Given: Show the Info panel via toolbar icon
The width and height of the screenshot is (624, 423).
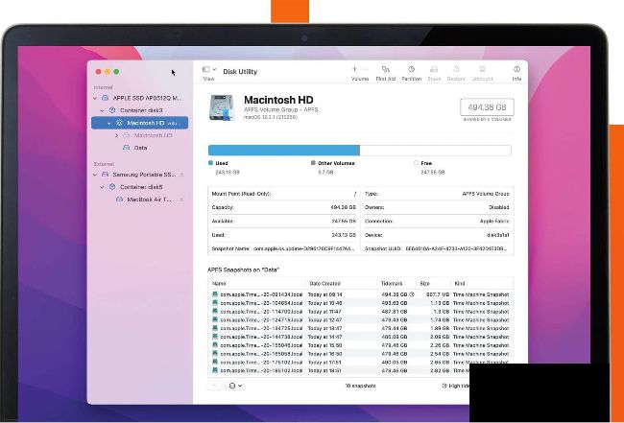Looking at the screenshot, I should 516,70.
